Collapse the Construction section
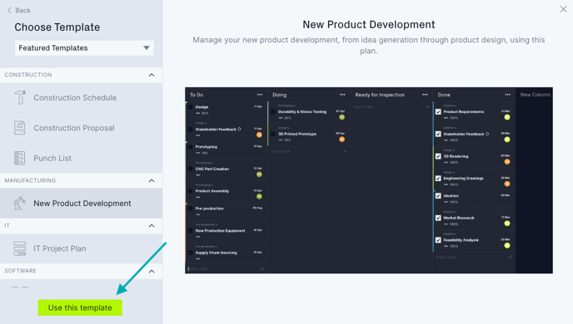 [x=152, y=75]
